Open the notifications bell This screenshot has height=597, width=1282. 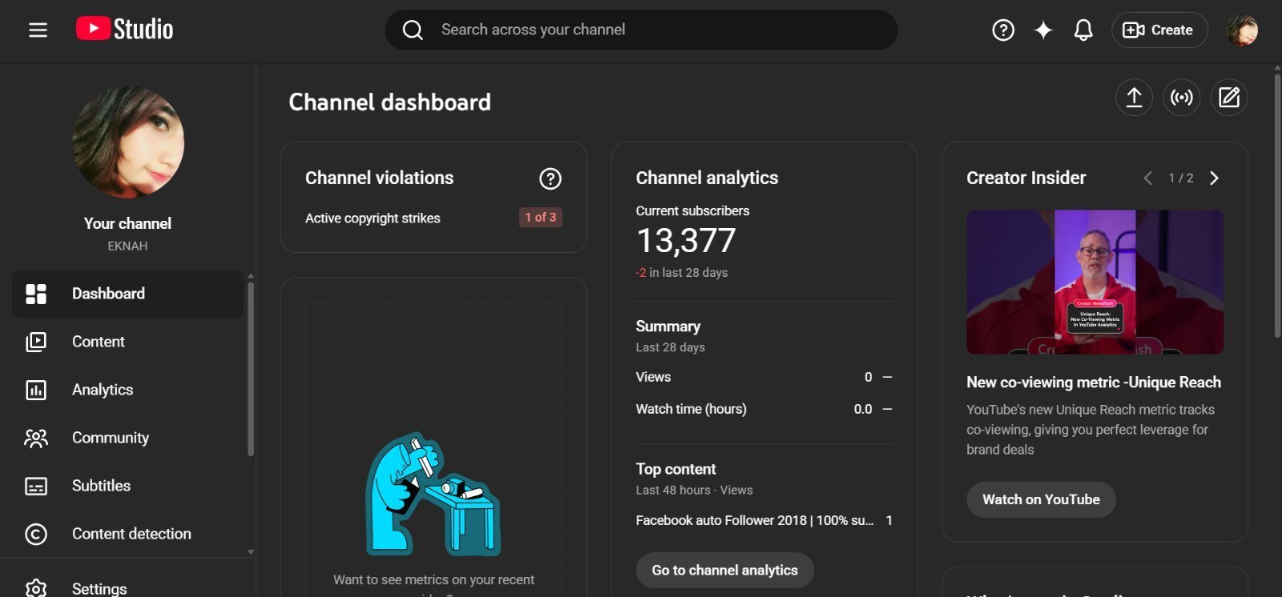coord(1083,30)
